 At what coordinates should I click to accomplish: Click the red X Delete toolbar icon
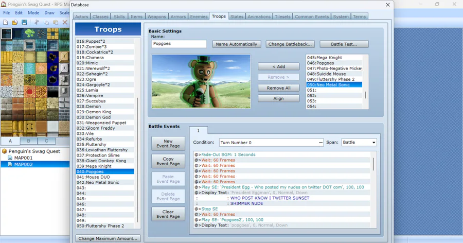(x=65, y=23)
